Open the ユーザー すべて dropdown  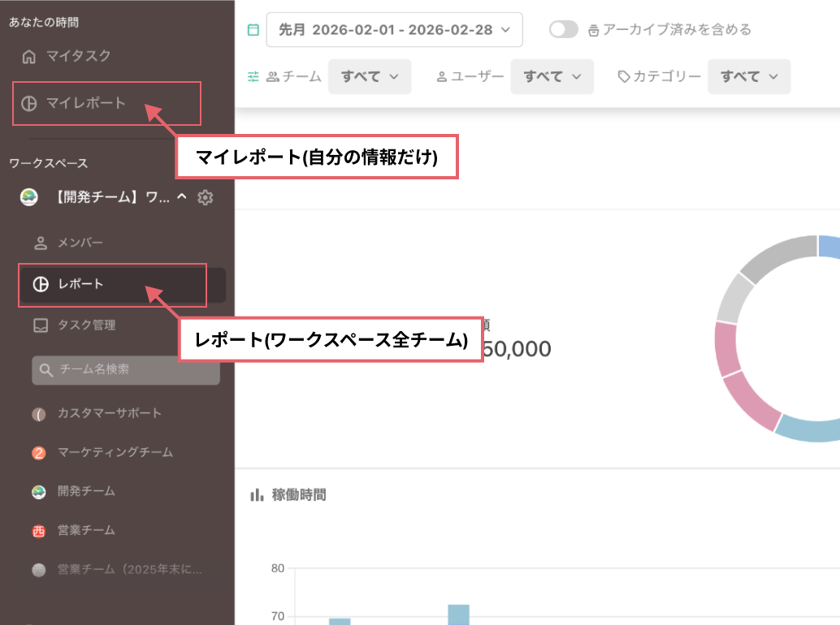click(552, 75)
